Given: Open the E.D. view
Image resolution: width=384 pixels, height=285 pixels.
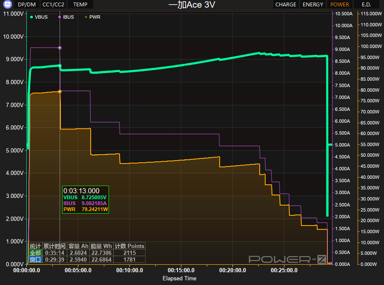Looking at the screenshot, I should [366, 5].
